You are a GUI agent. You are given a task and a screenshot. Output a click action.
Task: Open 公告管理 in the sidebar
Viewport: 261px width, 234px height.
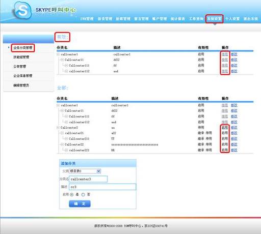[19, 67]
